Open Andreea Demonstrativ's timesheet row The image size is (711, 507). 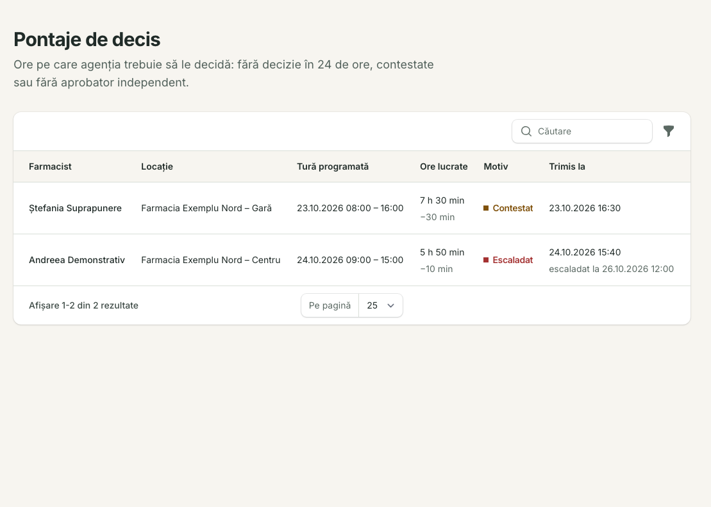[352, 260]
